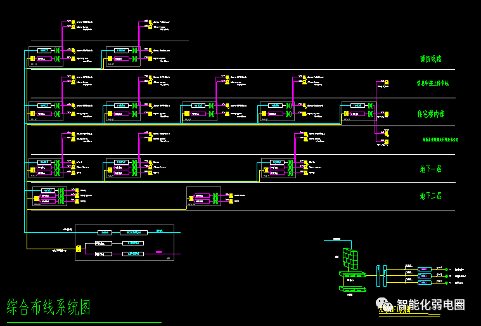The image size is (481, 326).
Task: Click the bottom green circle endpoint in WiFi diagram
Action: (x=446, y=283)
